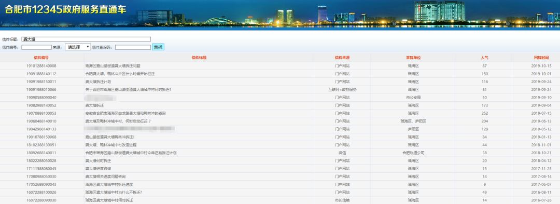Focus the 信件标题 text field
This screenshot has width=560, height=204.
[86, 39]
